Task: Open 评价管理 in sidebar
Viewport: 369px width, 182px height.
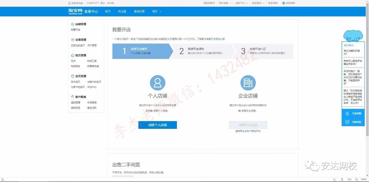Action: [x=92, y=45]
